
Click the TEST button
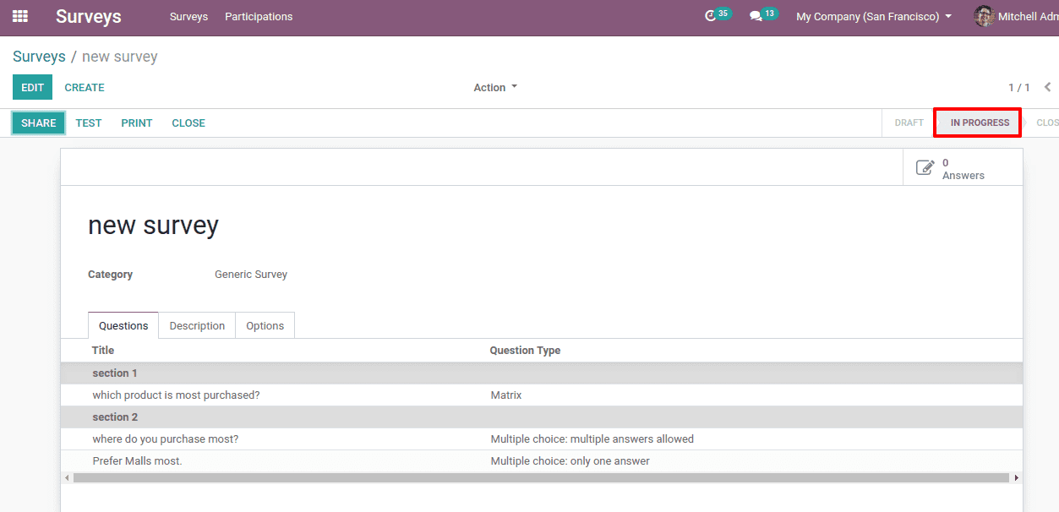[89, 123]
